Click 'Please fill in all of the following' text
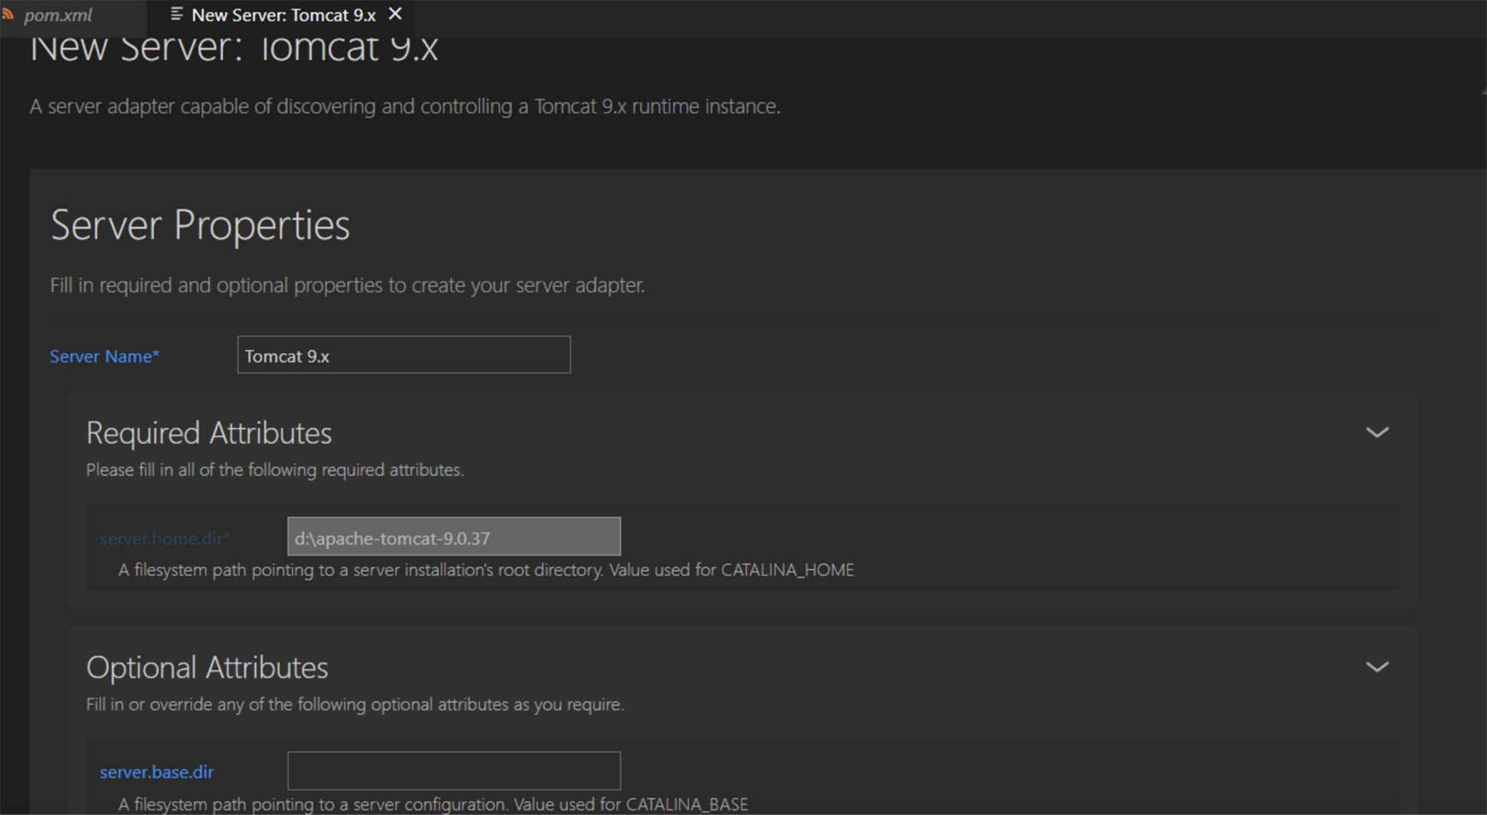This screenshot has height=815, width=1487. pyautogui.click(x=274, y=470)
